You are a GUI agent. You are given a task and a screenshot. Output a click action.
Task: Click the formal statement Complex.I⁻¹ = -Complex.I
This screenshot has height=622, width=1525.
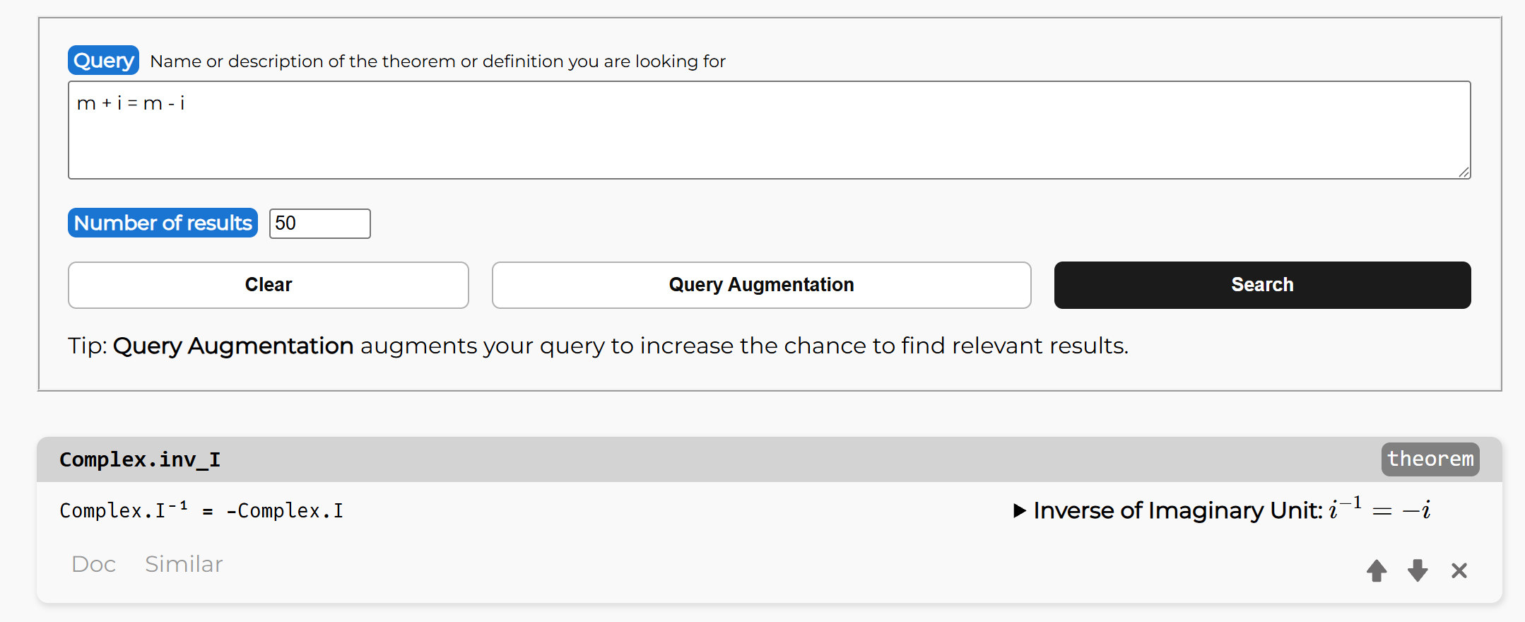pyautogui.click(x=201, y=510)
